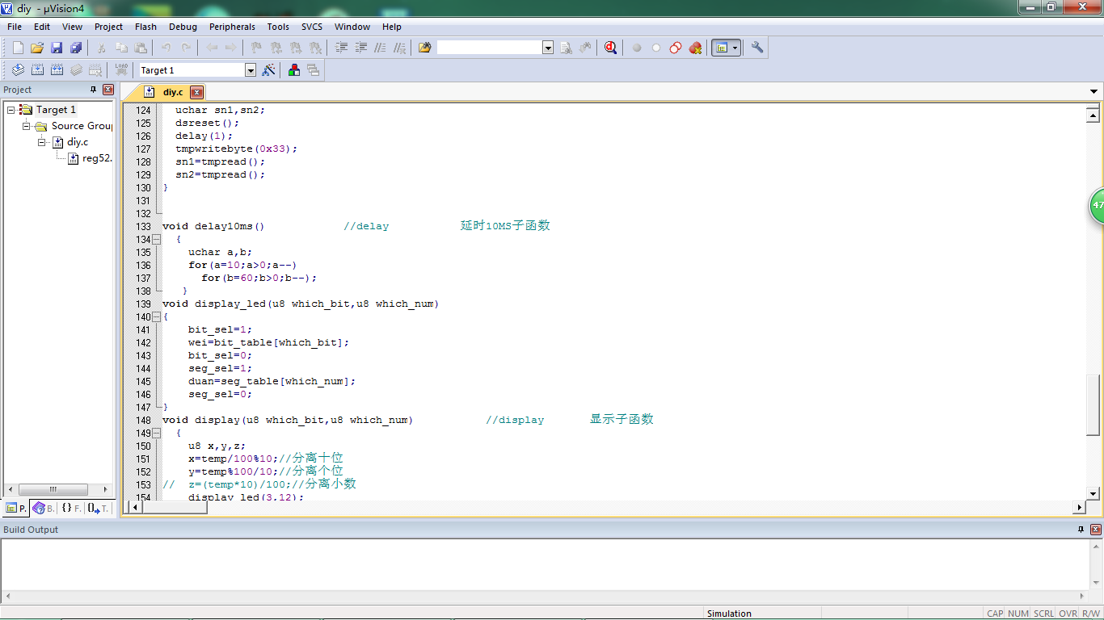Collapse the Source Group tree node
Image resolution: width=1104 pixels, height=620 pixels.
pos(27,126)
